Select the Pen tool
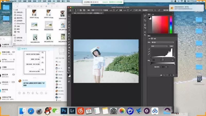 tap(69, 56)
